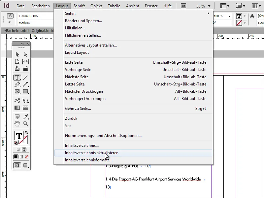
Task: Swap fill and stroke arrows
Action: pyautogui.click(x=26, y=132)
